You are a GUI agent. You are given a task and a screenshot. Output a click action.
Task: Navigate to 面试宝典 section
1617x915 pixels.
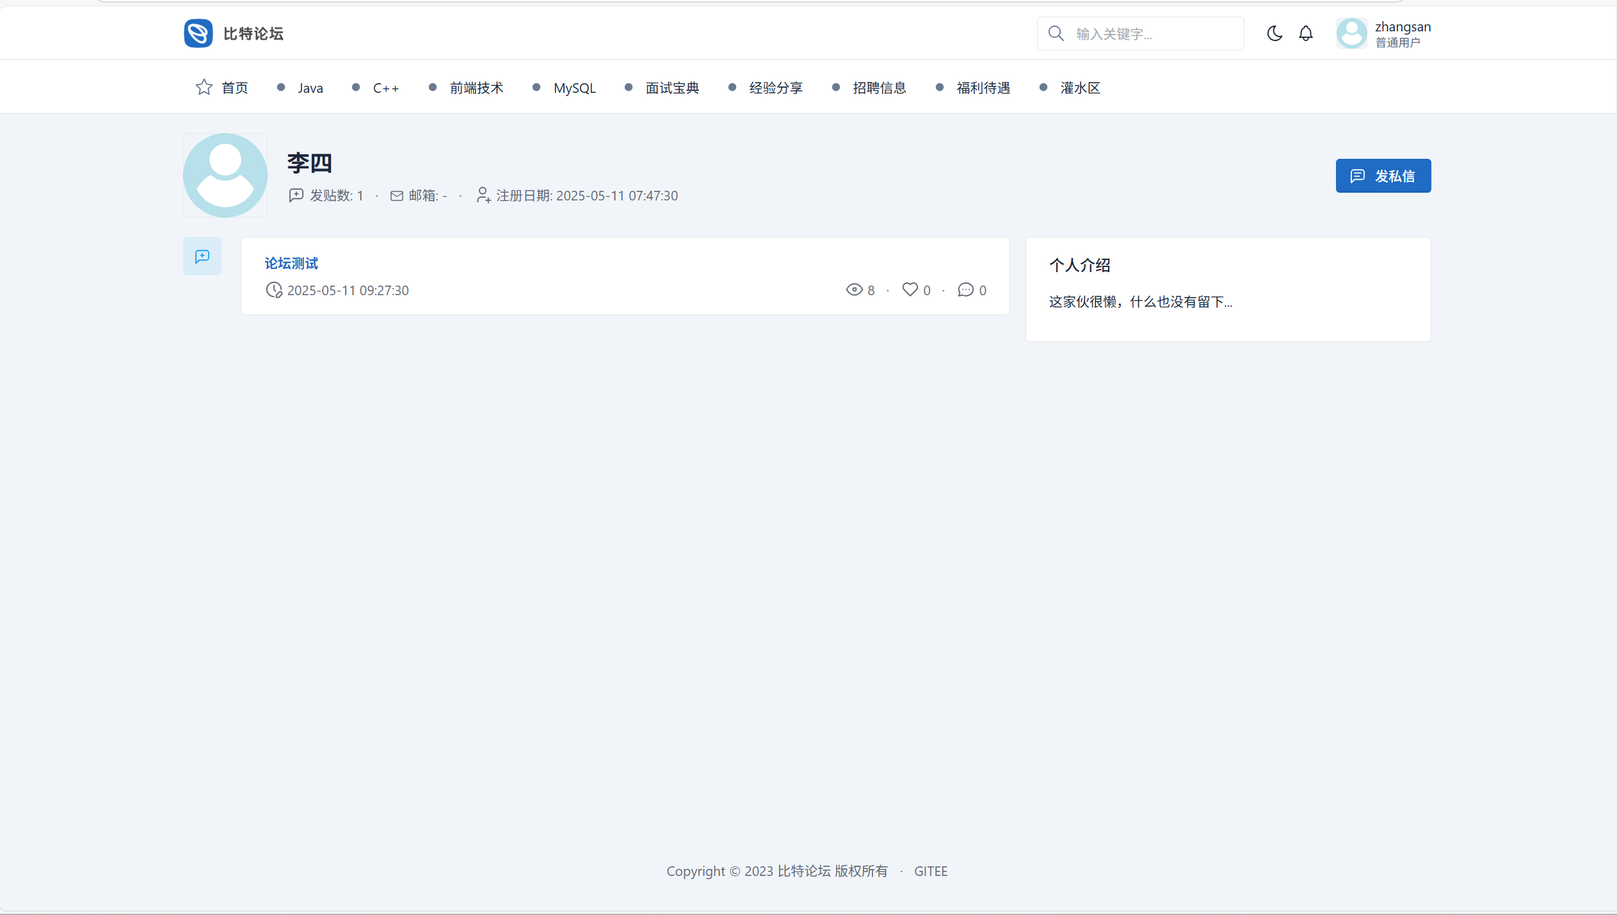click(x=672, y=88)
